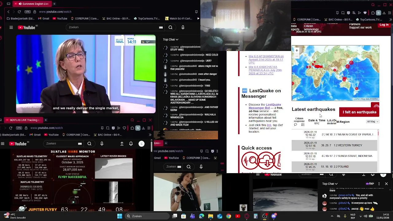Show hidden system tray icons
Viewport: 393px width, 221px height.
pos(332,216)
